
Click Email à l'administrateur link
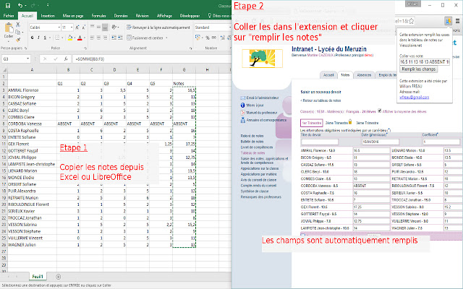click(x=262, y=98)
